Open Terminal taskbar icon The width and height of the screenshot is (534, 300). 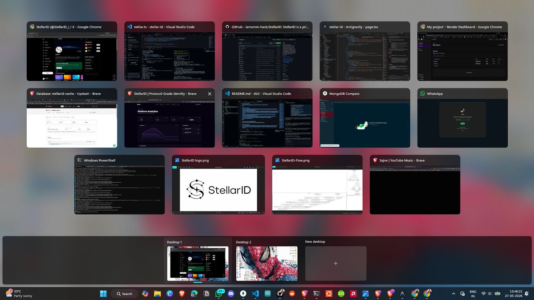[x=316, y=293]
